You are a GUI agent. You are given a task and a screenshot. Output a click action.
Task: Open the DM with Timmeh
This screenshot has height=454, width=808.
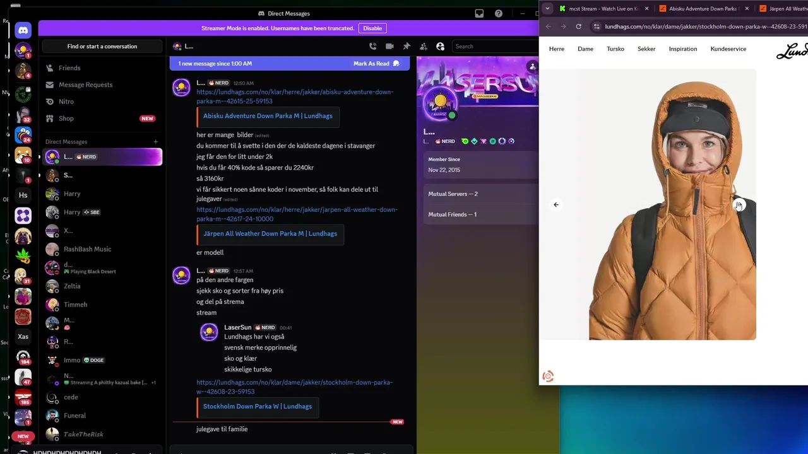click(x=102, y=305)
